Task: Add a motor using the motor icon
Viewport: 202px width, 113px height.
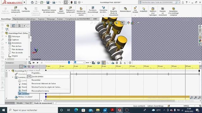Action: click(x=113, y=63)
